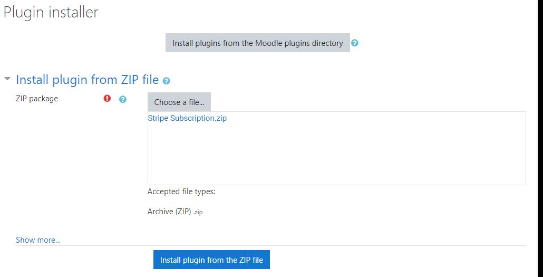Open help icon next to section heading

(x=167, y=81)
